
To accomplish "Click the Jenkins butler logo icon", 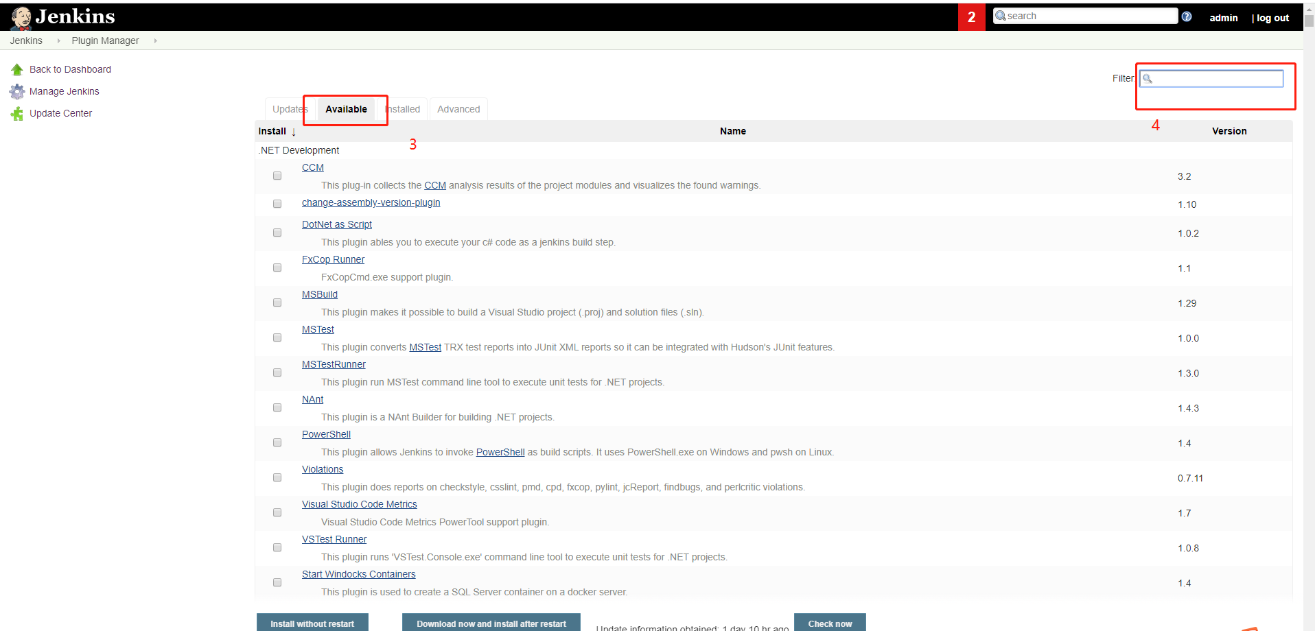I will 21,18.
